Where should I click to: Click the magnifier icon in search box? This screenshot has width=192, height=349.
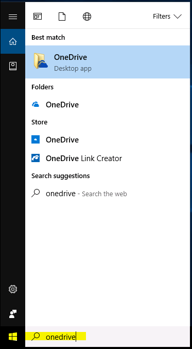(36, 337)
